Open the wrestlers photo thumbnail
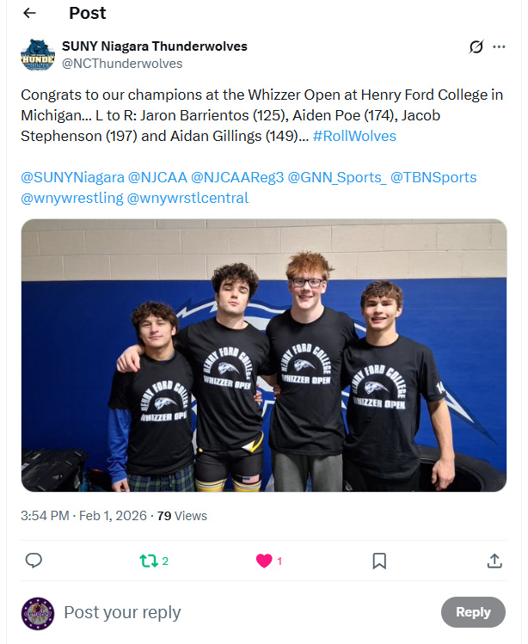This screenshot has height=644, width=528. (x=264, y=355)
